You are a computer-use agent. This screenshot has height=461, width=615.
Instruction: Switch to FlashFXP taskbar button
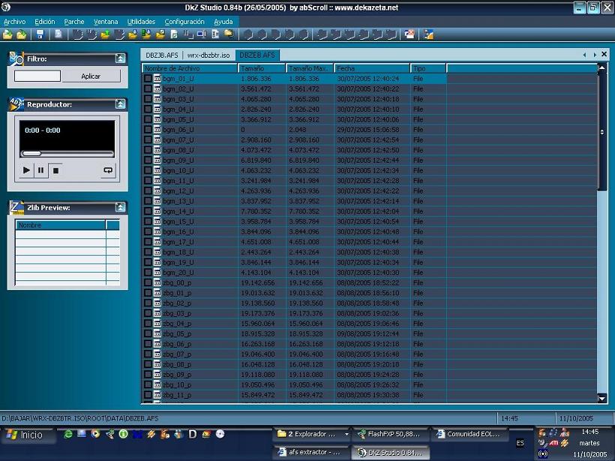389,434
